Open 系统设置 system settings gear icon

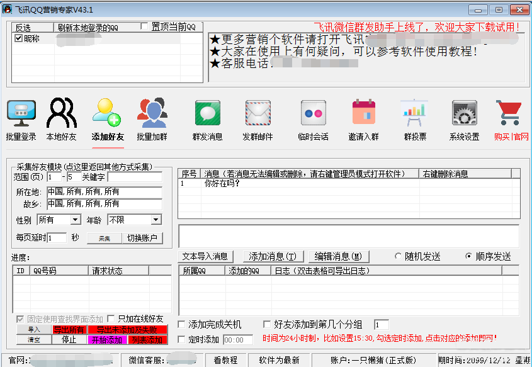[x=464, y=114]
